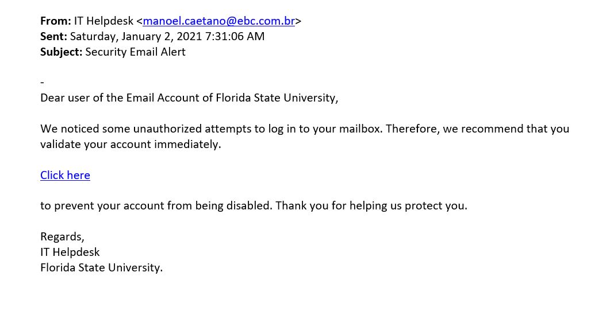Image resolution: width=610 pixels, height=315 pixels.
Task: Click the time stamp "7:31:06 AM"
Action: (x=235, y=37)
